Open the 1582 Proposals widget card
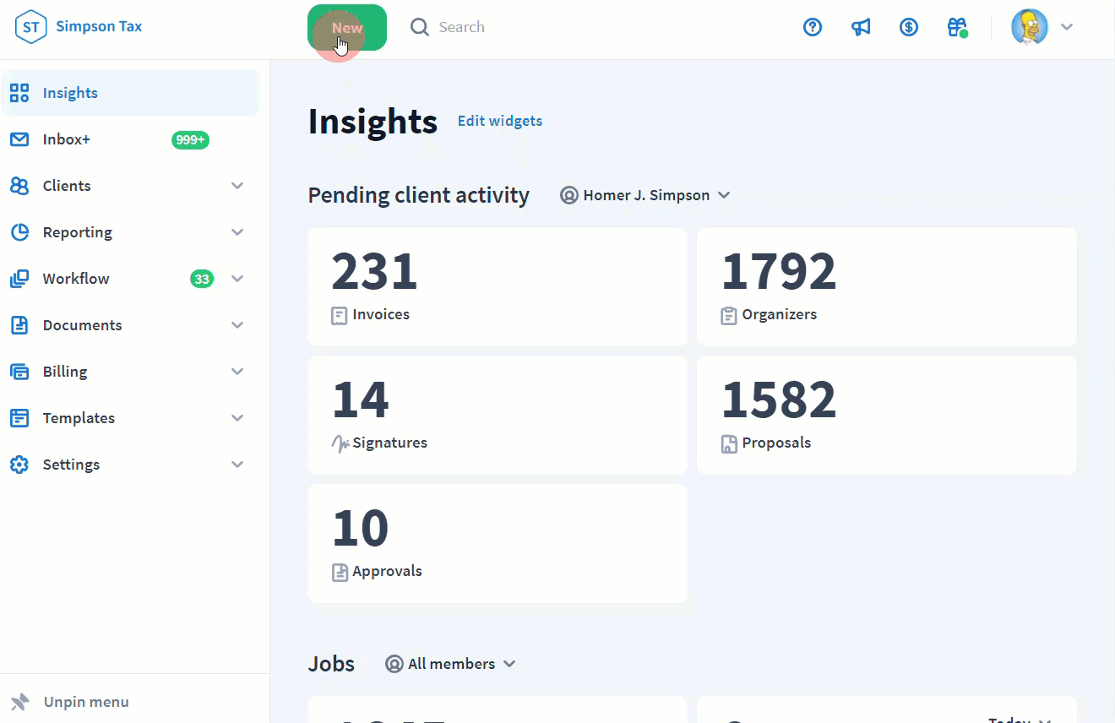The width and height of the screenshot is (1115, 723). pyautogui.click(x=886, y=415)
